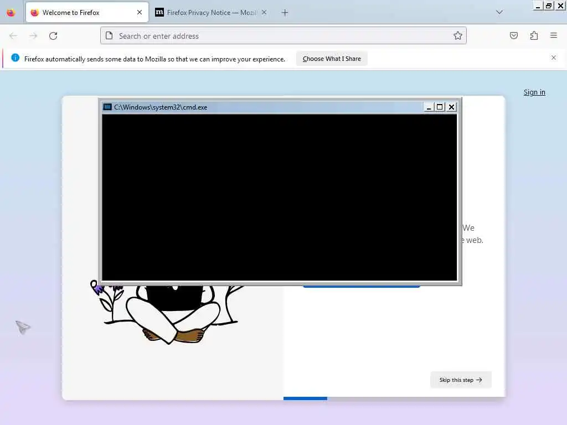The height and width of the screenshot is (425, 567).
Task: Go forward using the right arrow
Action: [33, 36]
